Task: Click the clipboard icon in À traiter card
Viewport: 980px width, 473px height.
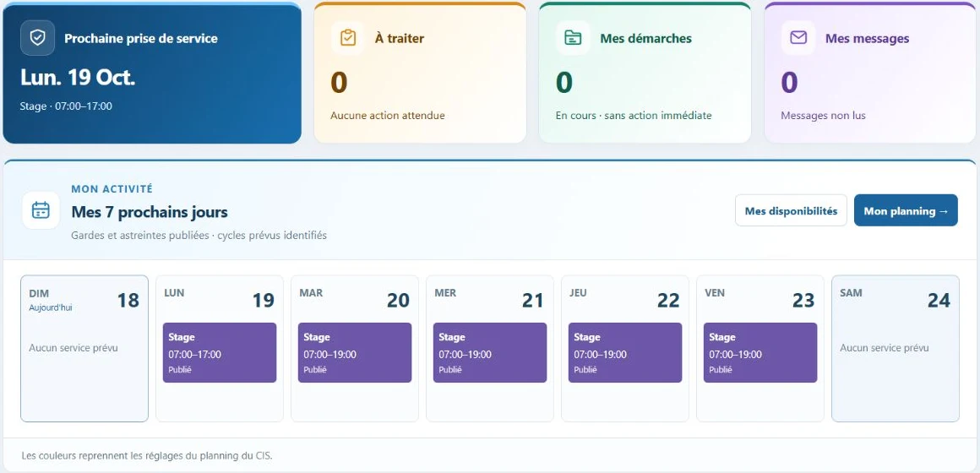Action: tap(347, 38)
